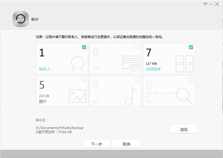Uncheck the 应用程序 applications checkbox
Viewport: 223px width, 158px height.
191,47
